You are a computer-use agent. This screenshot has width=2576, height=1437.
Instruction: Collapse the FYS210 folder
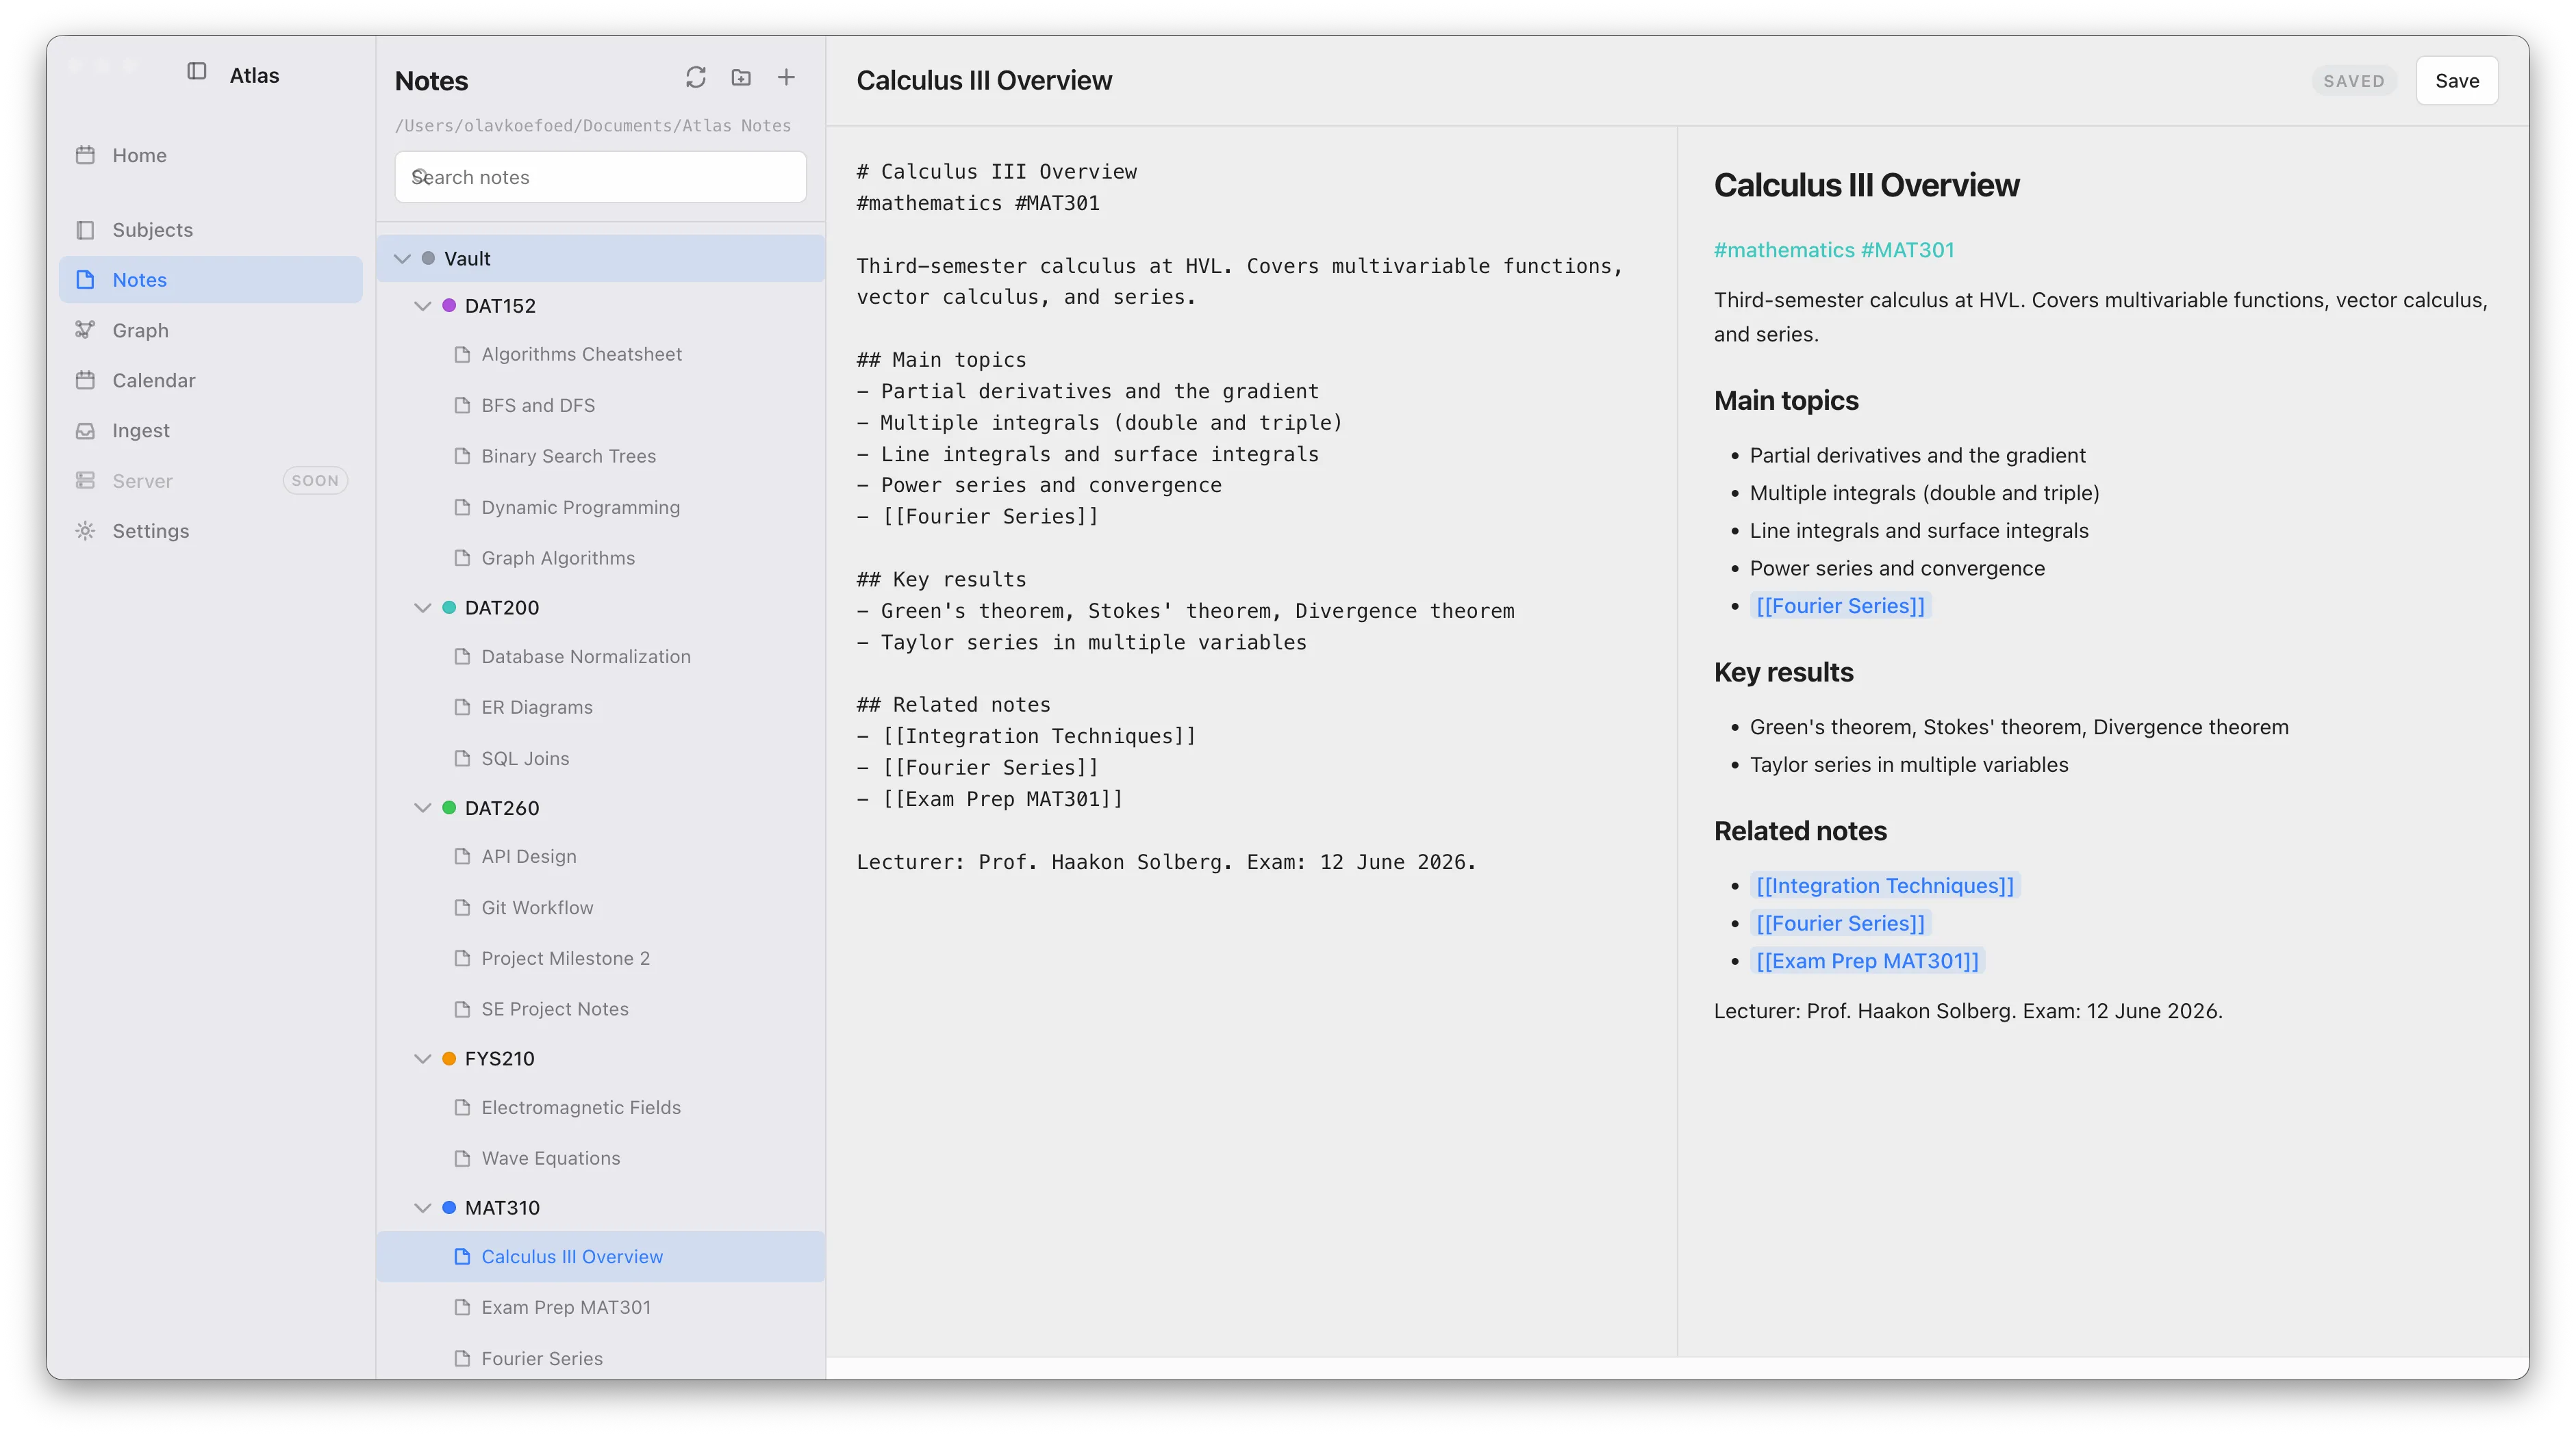tap(422, 1059)
